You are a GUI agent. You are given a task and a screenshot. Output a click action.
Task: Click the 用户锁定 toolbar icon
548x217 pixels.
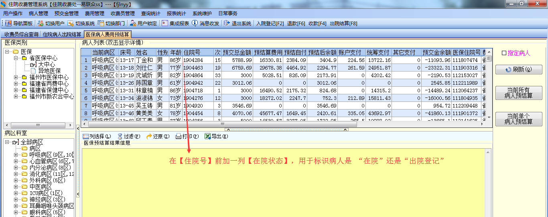(133, 24)
